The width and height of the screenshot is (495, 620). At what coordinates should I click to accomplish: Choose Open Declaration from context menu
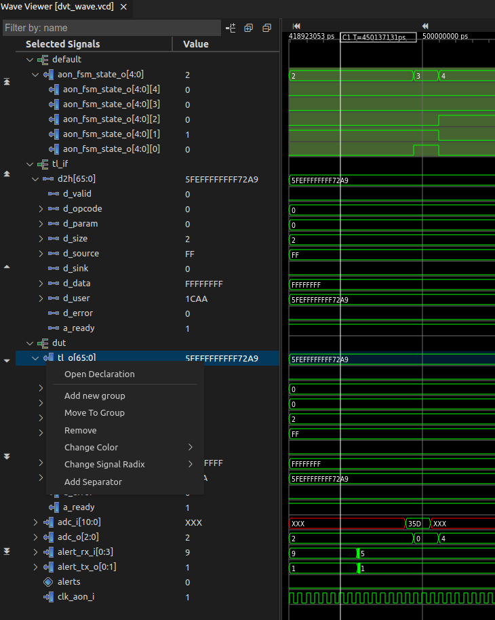[x=100, y=374]
